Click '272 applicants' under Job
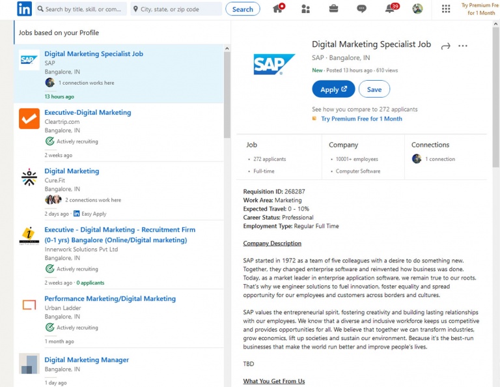Viewport: 500px width, 387px height. coord(270,159)
